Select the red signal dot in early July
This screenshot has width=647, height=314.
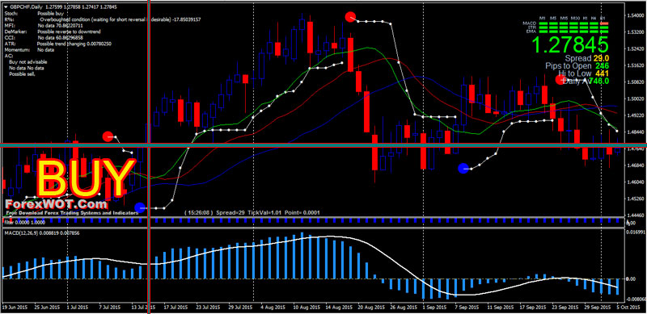[108, 136]
